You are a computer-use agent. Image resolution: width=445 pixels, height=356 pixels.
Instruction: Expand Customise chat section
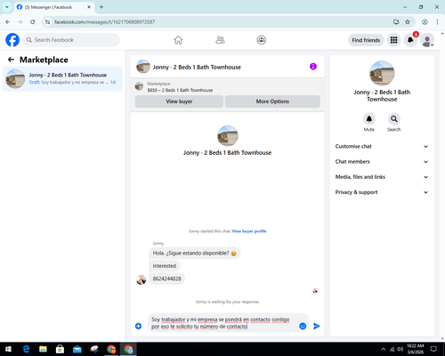pyautogui.click(x=382, y=146)
